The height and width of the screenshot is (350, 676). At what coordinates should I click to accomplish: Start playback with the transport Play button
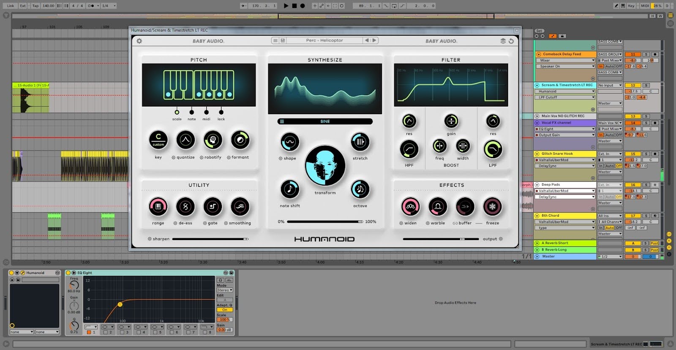pyautogui.click(x=286, y=6)
